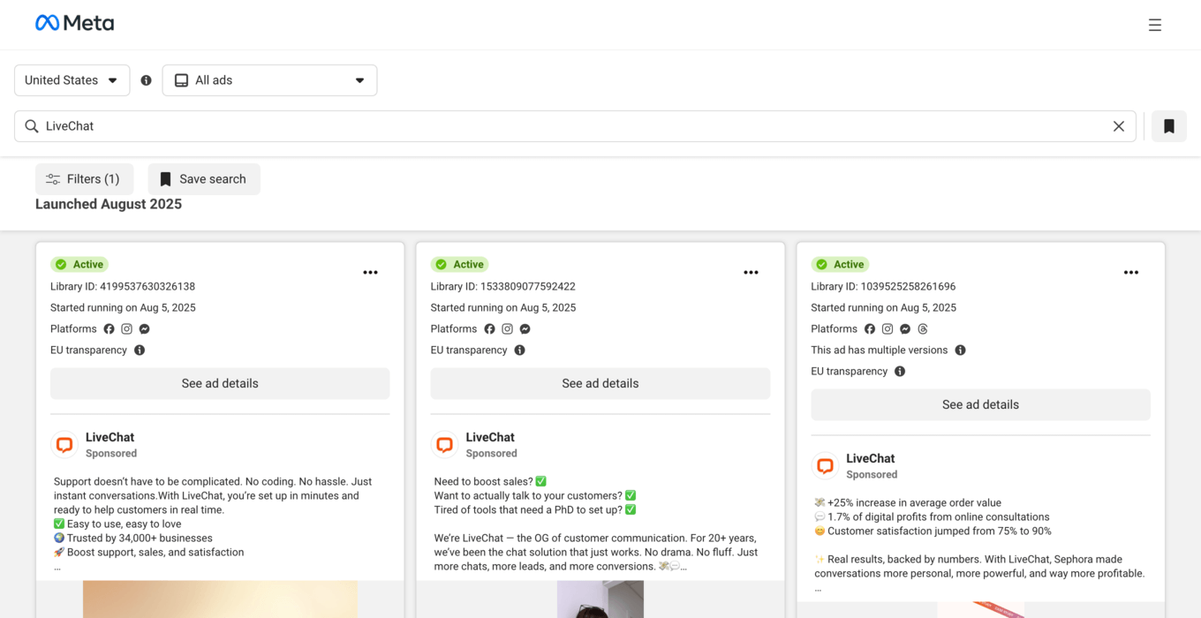Open more options for ad 1533809077592422

[751, 273]
